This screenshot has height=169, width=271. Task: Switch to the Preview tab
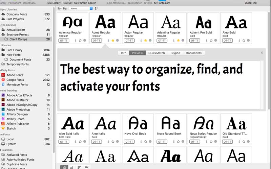(x=138, y=53)
